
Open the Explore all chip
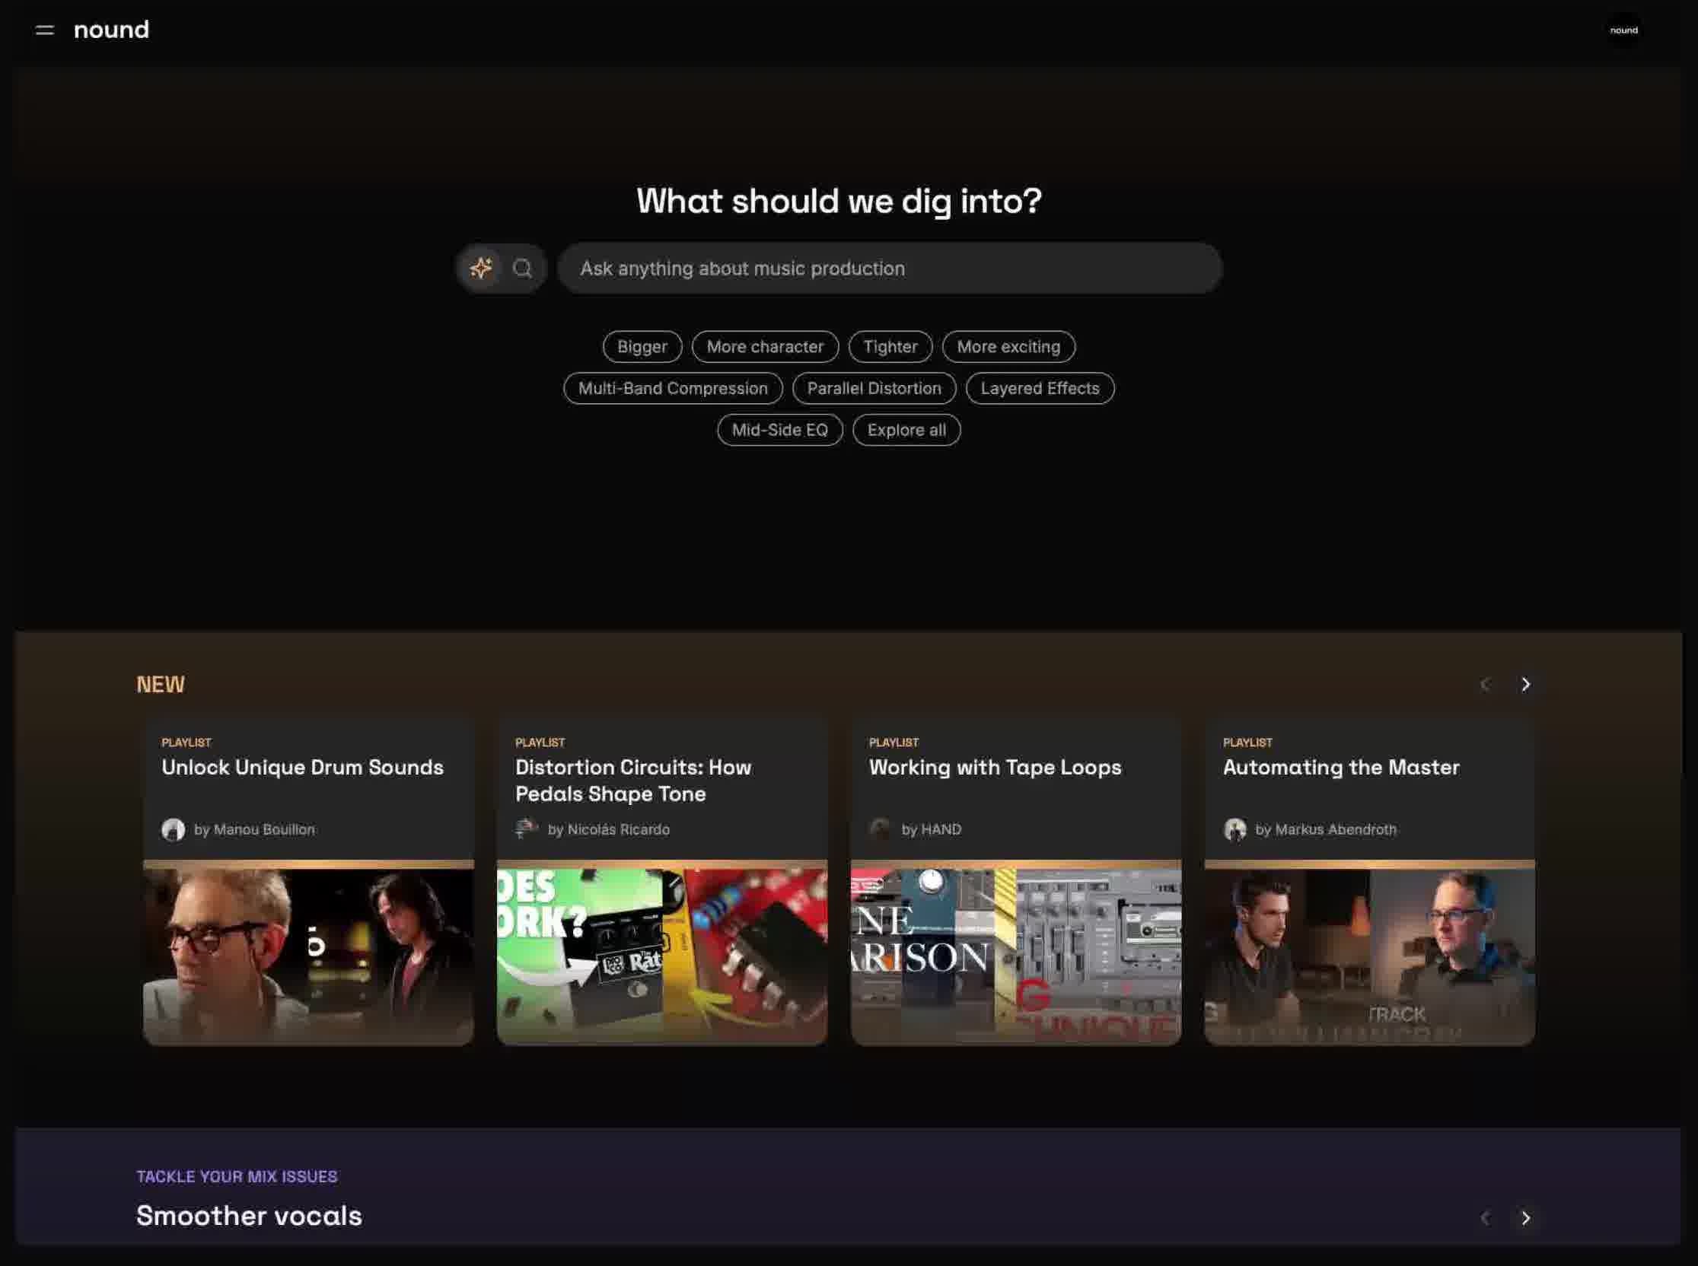[x=906, y=430]
